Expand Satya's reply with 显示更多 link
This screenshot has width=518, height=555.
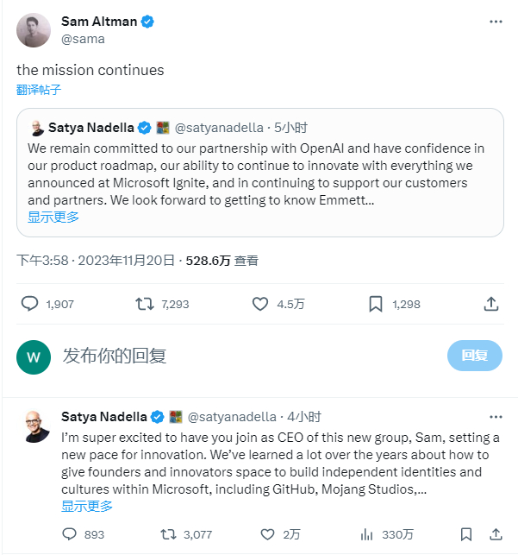(87, 507)
